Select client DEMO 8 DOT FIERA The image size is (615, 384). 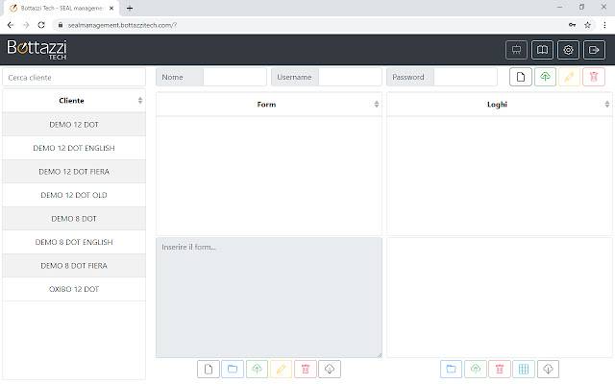pos(74,266)
